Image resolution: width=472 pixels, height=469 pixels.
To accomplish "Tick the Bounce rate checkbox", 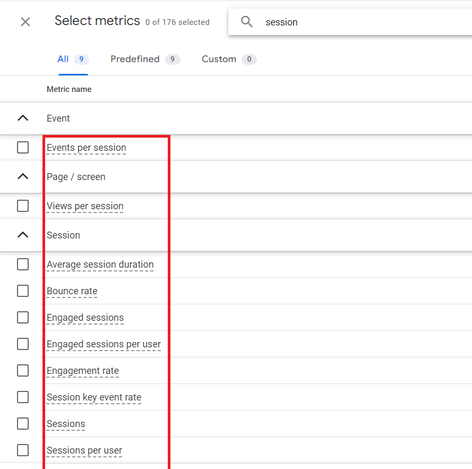I will point(23,291).
